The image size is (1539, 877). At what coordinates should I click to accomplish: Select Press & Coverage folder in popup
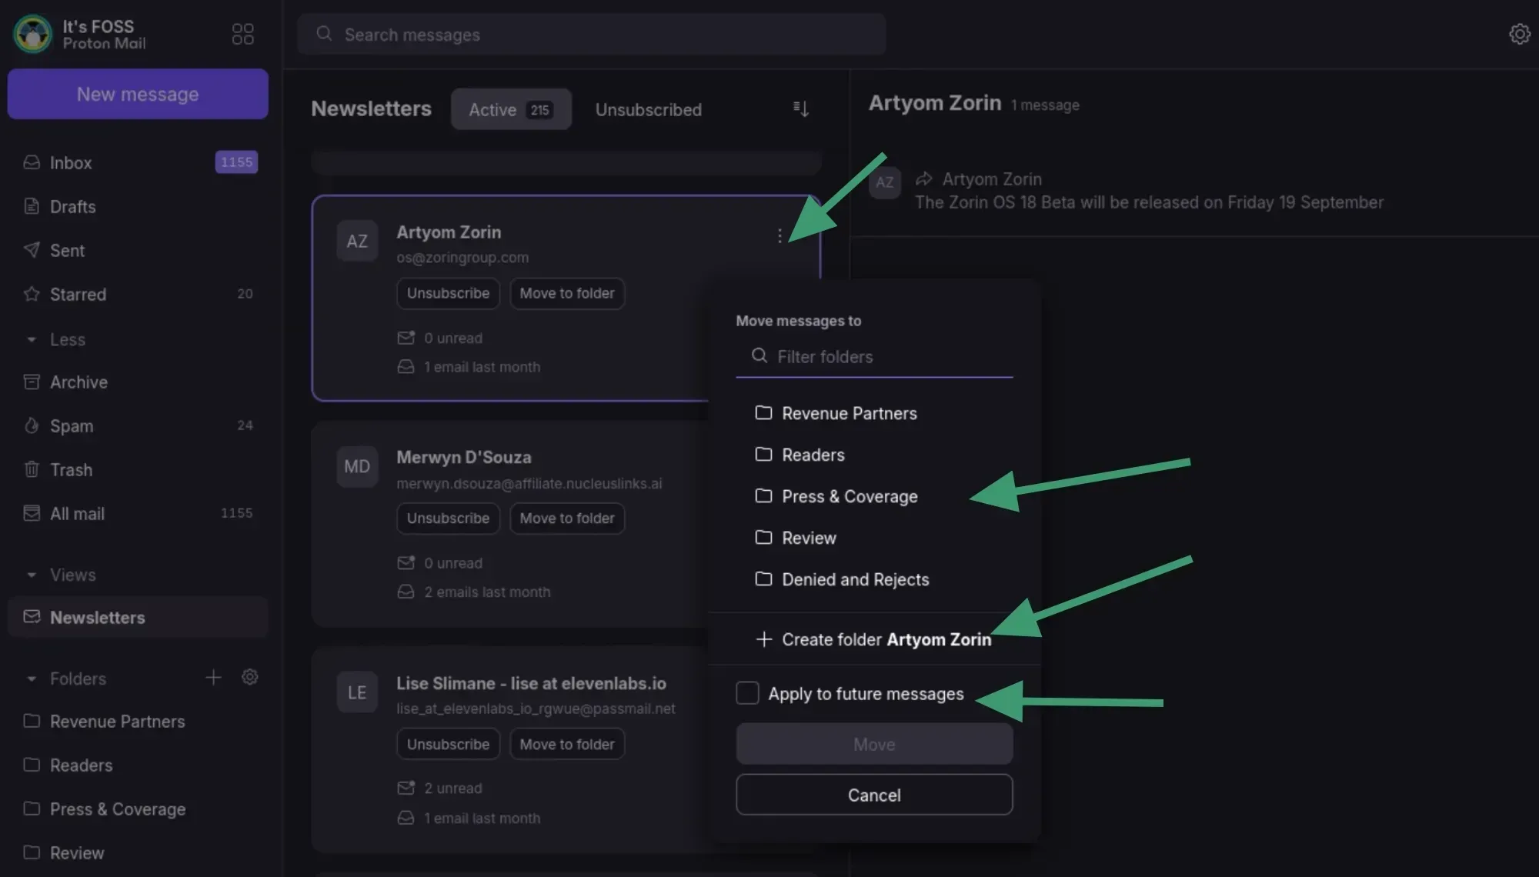click(x=849, y=496)
